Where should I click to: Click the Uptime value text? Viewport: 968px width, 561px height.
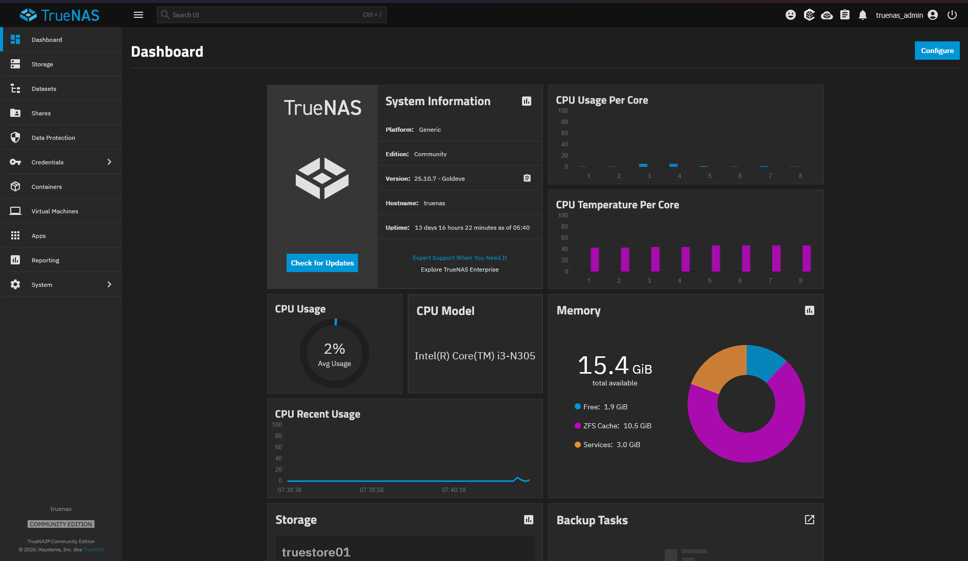tap(472, 228)
